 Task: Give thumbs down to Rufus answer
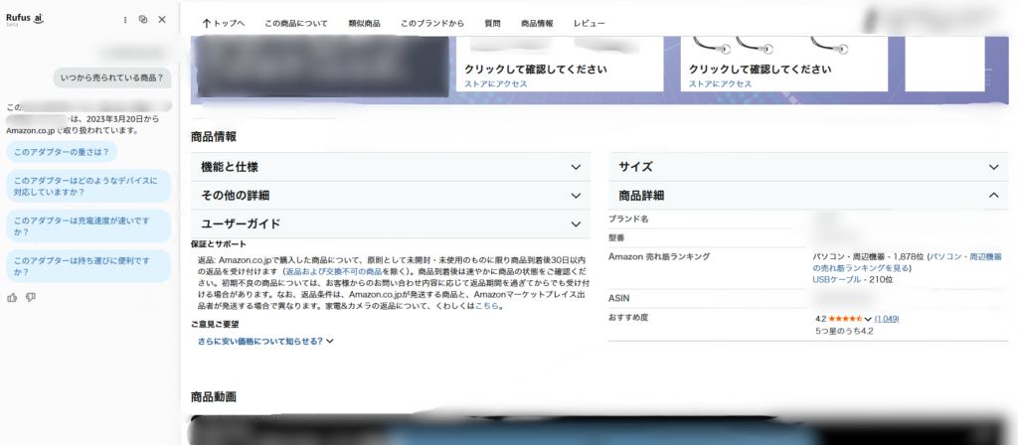pyautogui.click(x=30, y=296)
